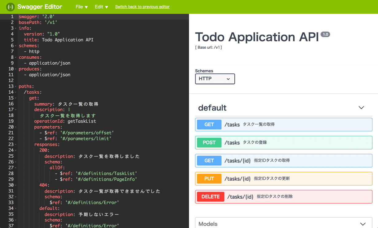The image size is (378, 228).
Task: Fold the parameters block at line 20
Action: tap(16, 127)
